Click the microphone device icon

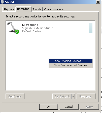[x=13, y=28]
